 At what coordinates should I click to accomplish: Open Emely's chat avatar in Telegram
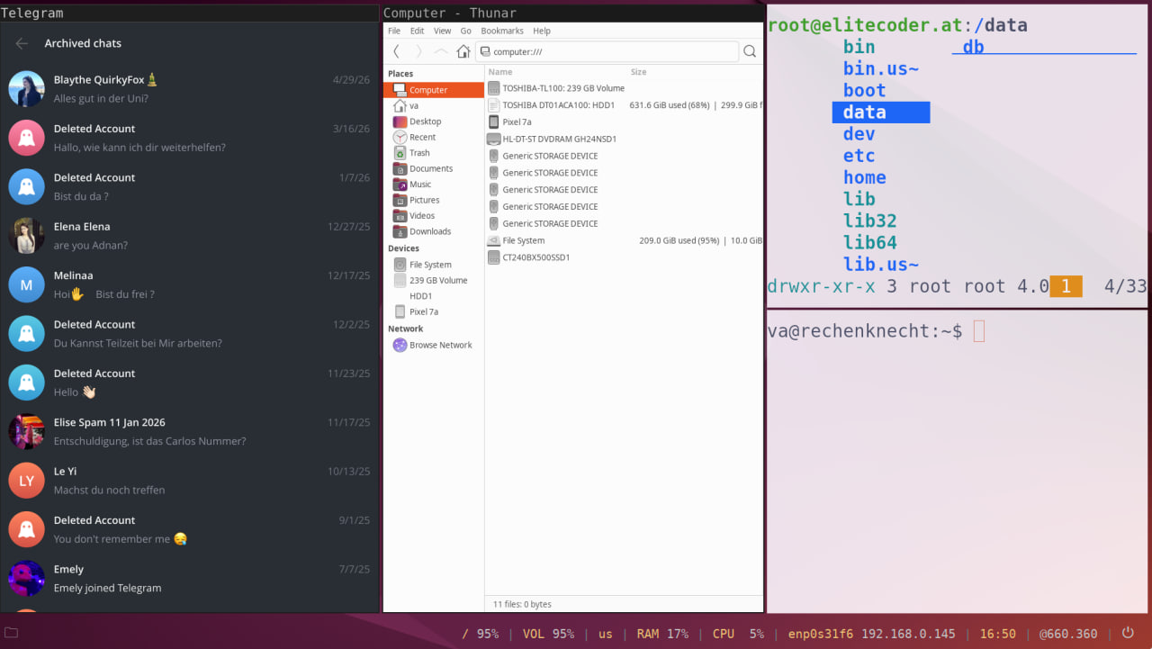(27, 579)
